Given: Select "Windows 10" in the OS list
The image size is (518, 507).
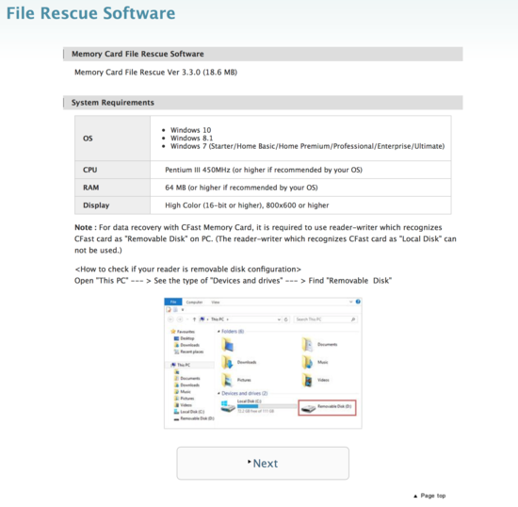Looking at the screenshot, I should coord(190,130).
